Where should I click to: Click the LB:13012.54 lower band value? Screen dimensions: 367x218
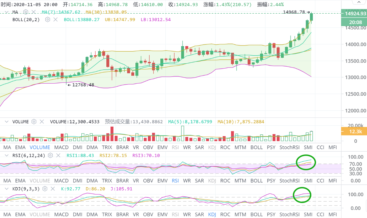[x=156, y=19]
